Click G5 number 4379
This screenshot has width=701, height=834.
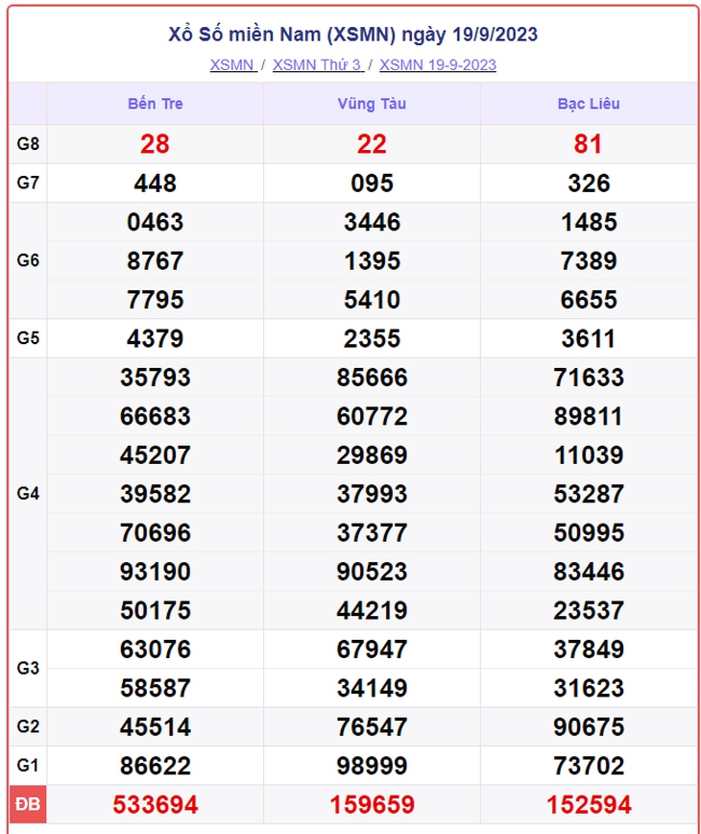[x=156, y=339]
